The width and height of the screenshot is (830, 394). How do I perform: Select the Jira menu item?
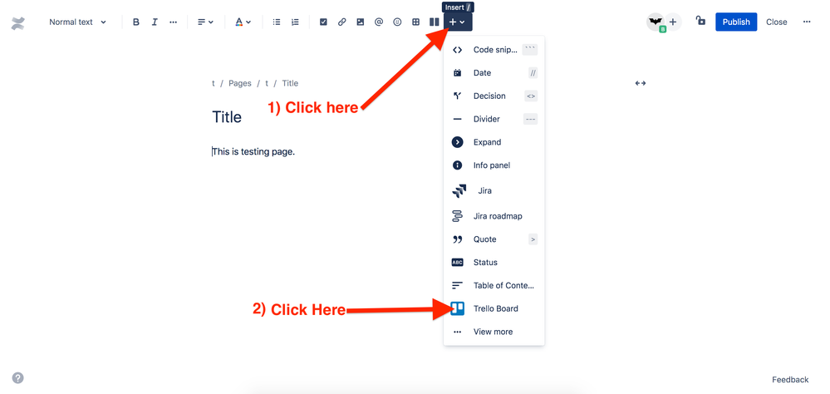tap(494, 190)
